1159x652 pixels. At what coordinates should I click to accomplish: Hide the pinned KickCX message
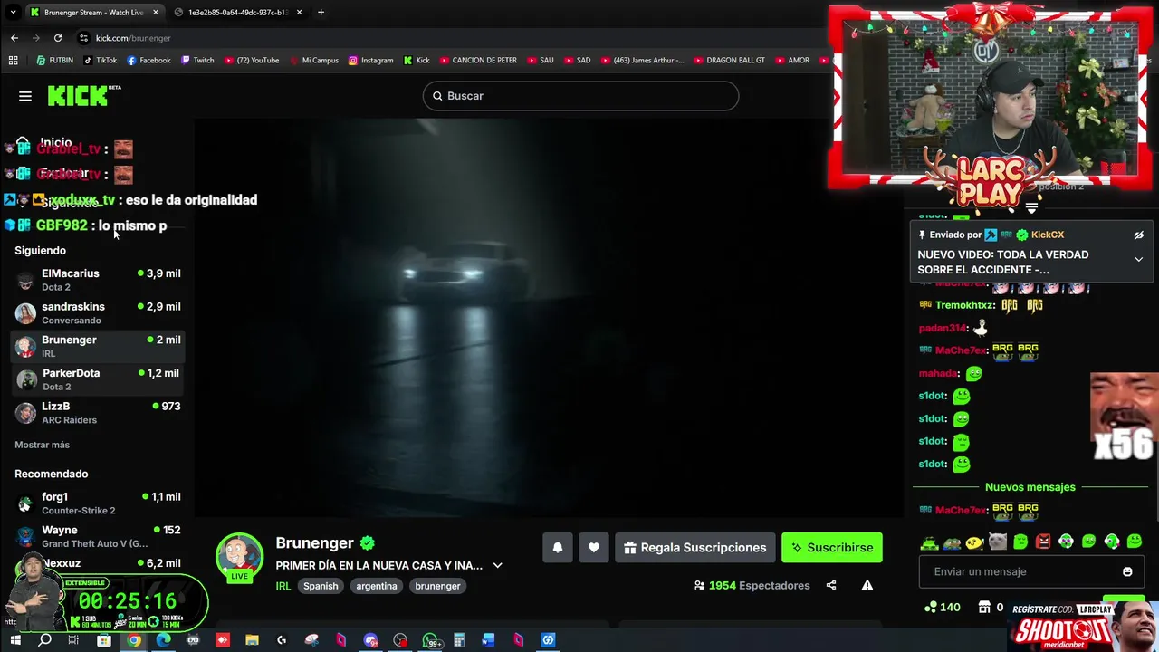click(x=1139, y=235)
